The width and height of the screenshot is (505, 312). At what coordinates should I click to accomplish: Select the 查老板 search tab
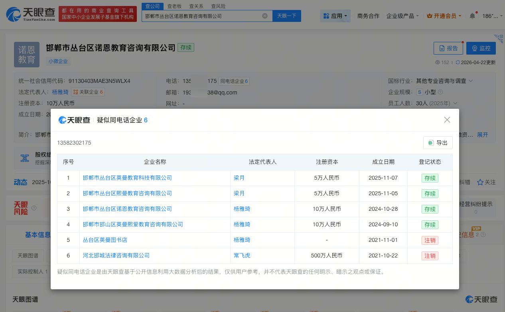174,6
